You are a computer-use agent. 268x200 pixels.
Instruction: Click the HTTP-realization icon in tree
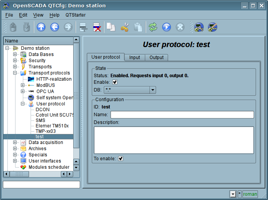point(31,79)
